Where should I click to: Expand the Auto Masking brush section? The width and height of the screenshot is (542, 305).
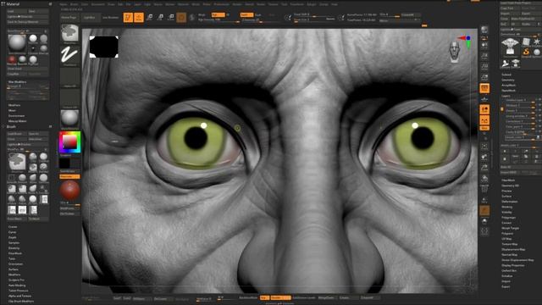tap(17, 286)
